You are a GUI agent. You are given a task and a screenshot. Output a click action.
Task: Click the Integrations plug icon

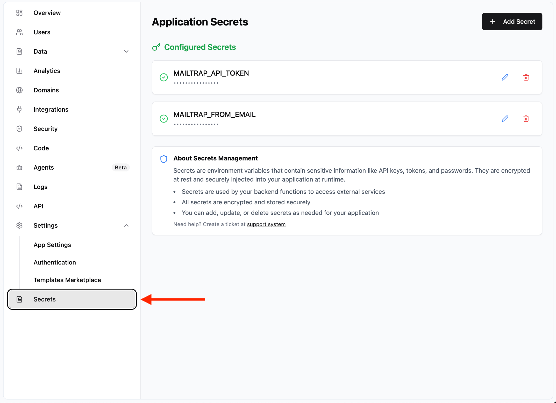click(x=19, y=109)
